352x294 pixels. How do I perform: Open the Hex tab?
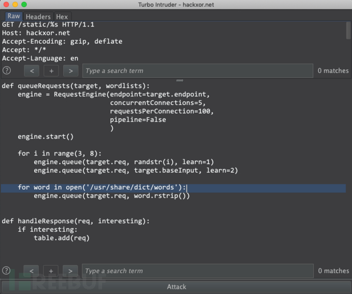pos(62,17)
